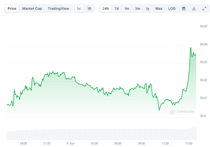Click the $0.61 price axis label
The image size is (210, 147).
click(x=204, y=98)
